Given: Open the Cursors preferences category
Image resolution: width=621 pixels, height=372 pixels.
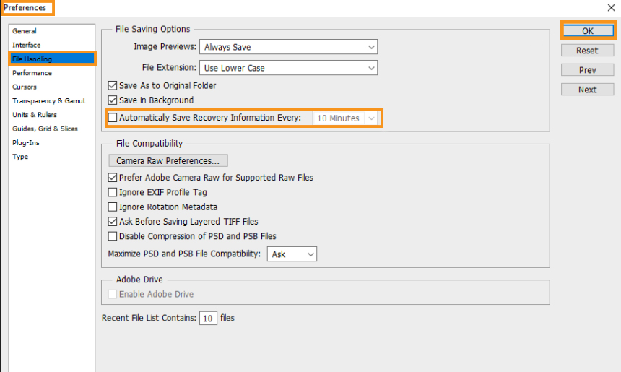Looking at the screenshot, I should [x=24, y=87].
